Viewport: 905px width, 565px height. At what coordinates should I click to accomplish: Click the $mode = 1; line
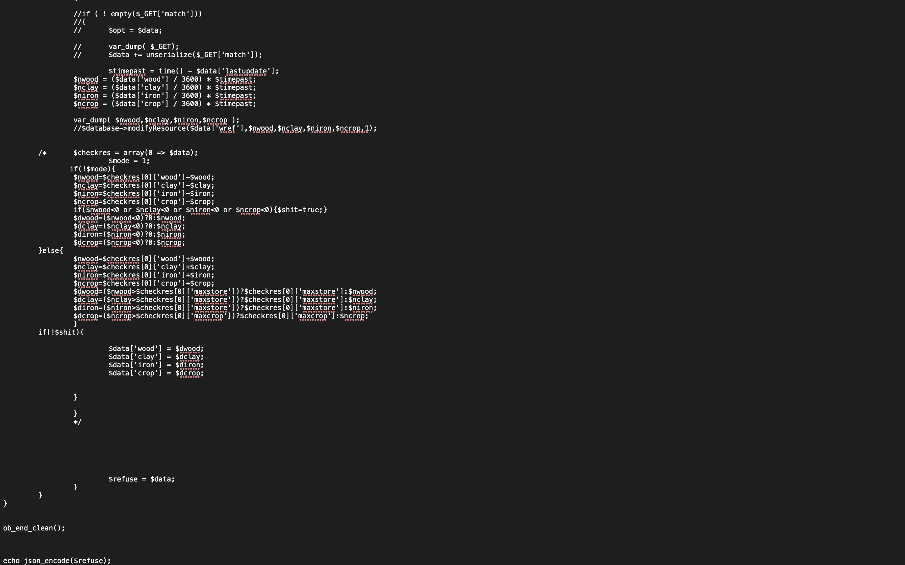click(129, 161)
